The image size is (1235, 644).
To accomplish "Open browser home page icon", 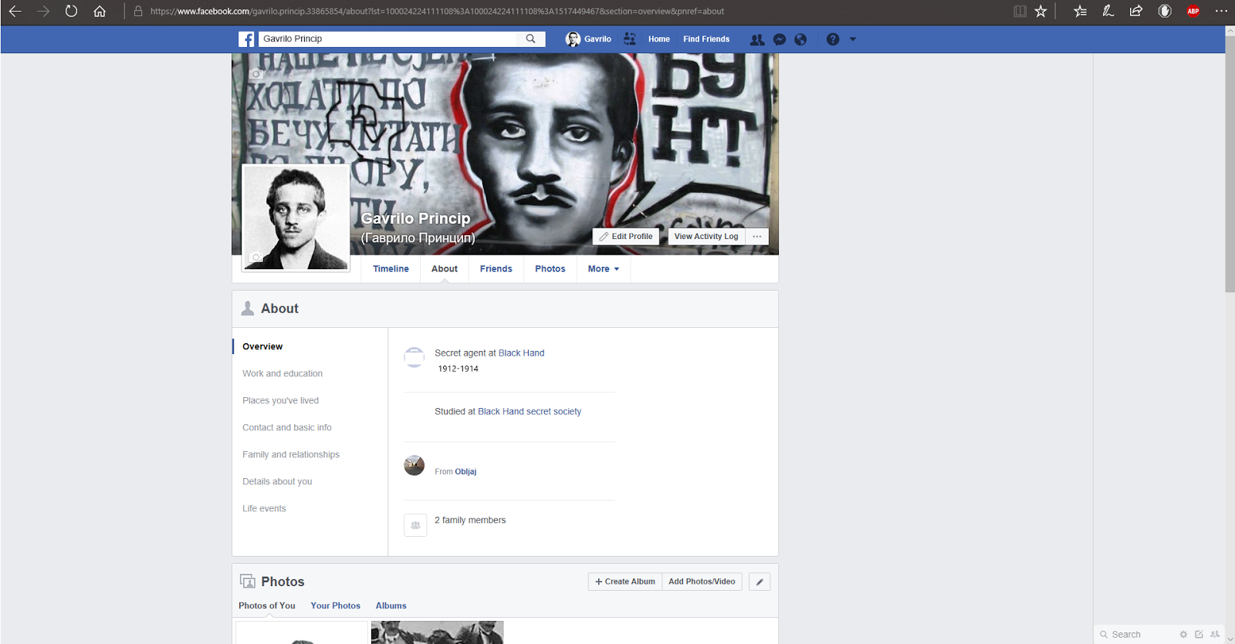I will (x=100, y=12).
